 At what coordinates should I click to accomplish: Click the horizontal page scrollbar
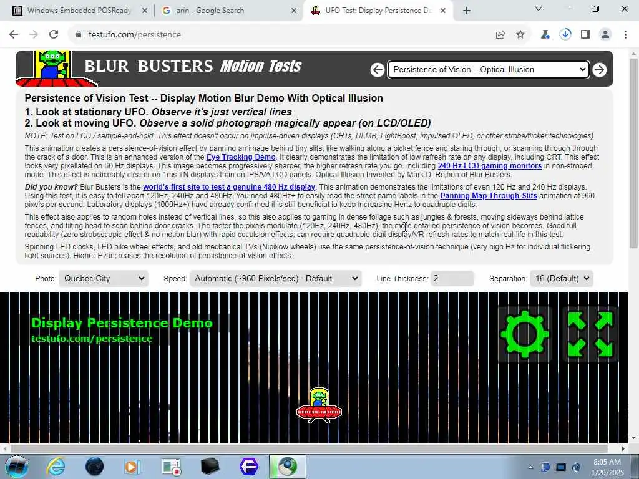[x=308, y=448]
